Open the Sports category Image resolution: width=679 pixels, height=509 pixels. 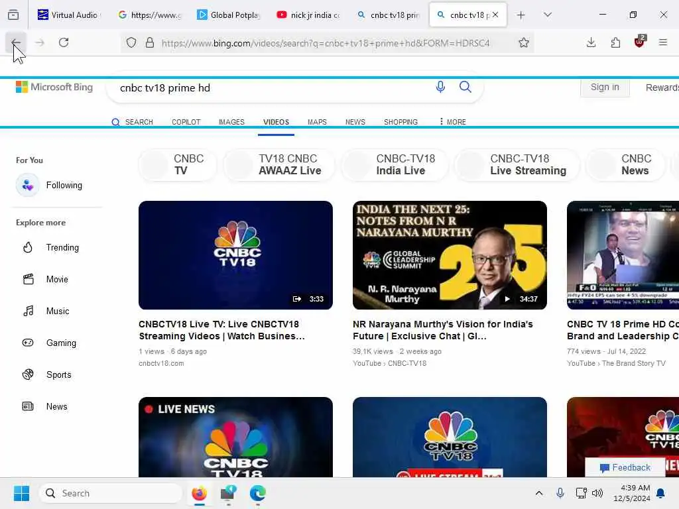(47, 375)
